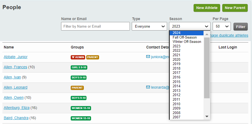Open the Abbate, Junior profile link

16,57
